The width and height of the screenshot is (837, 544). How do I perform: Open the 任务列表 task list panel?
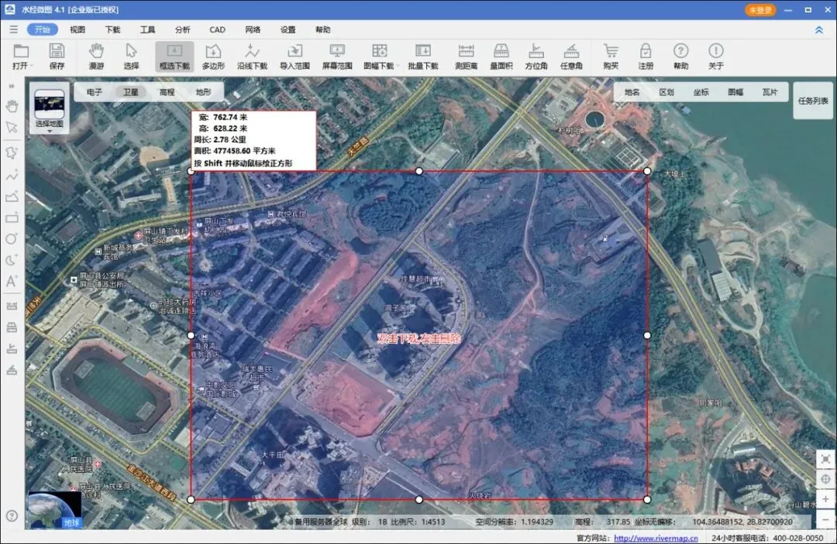(x=813, y=101)
